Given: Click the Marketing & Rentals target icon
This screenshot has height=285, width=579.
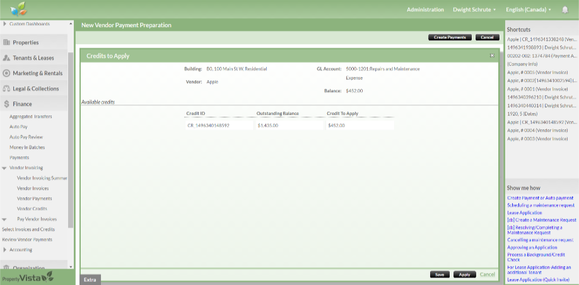Looking at the screenshot, I should coord(7,73).
